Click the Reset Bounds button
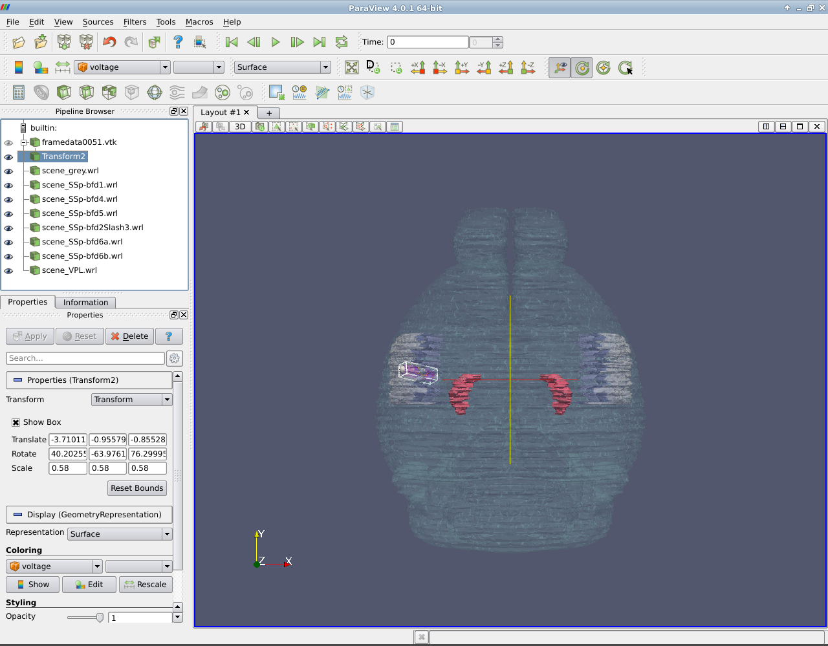 point(137,488)
